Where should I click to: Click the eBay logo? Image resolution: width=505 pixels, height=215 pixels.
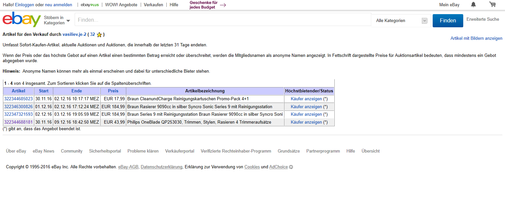[22, 19]
